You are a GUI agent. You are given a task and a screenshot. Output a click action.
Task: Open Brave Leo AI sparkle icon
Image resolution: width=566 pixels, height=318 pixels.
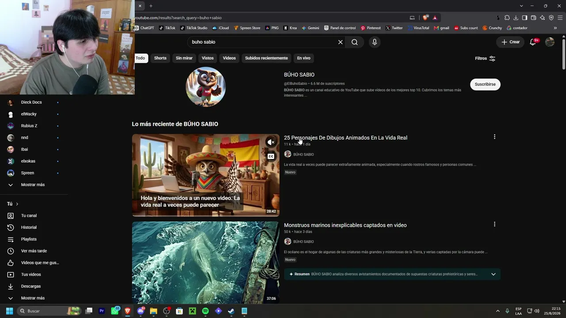pyautogui.click(x=542, y=18)
